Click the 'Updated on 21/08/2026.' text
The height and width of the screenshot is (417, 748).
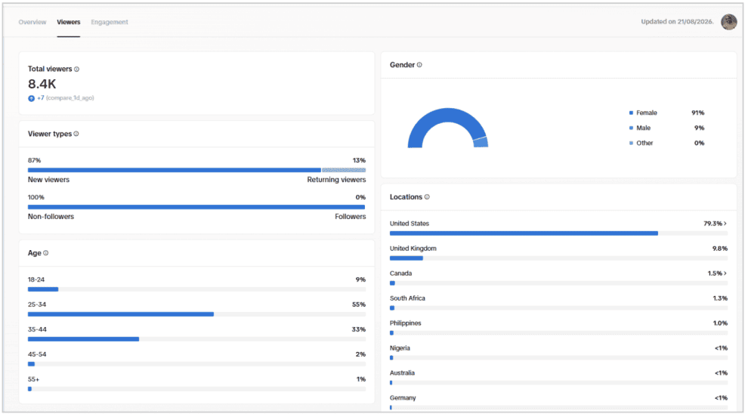click(x=677, y=21)
